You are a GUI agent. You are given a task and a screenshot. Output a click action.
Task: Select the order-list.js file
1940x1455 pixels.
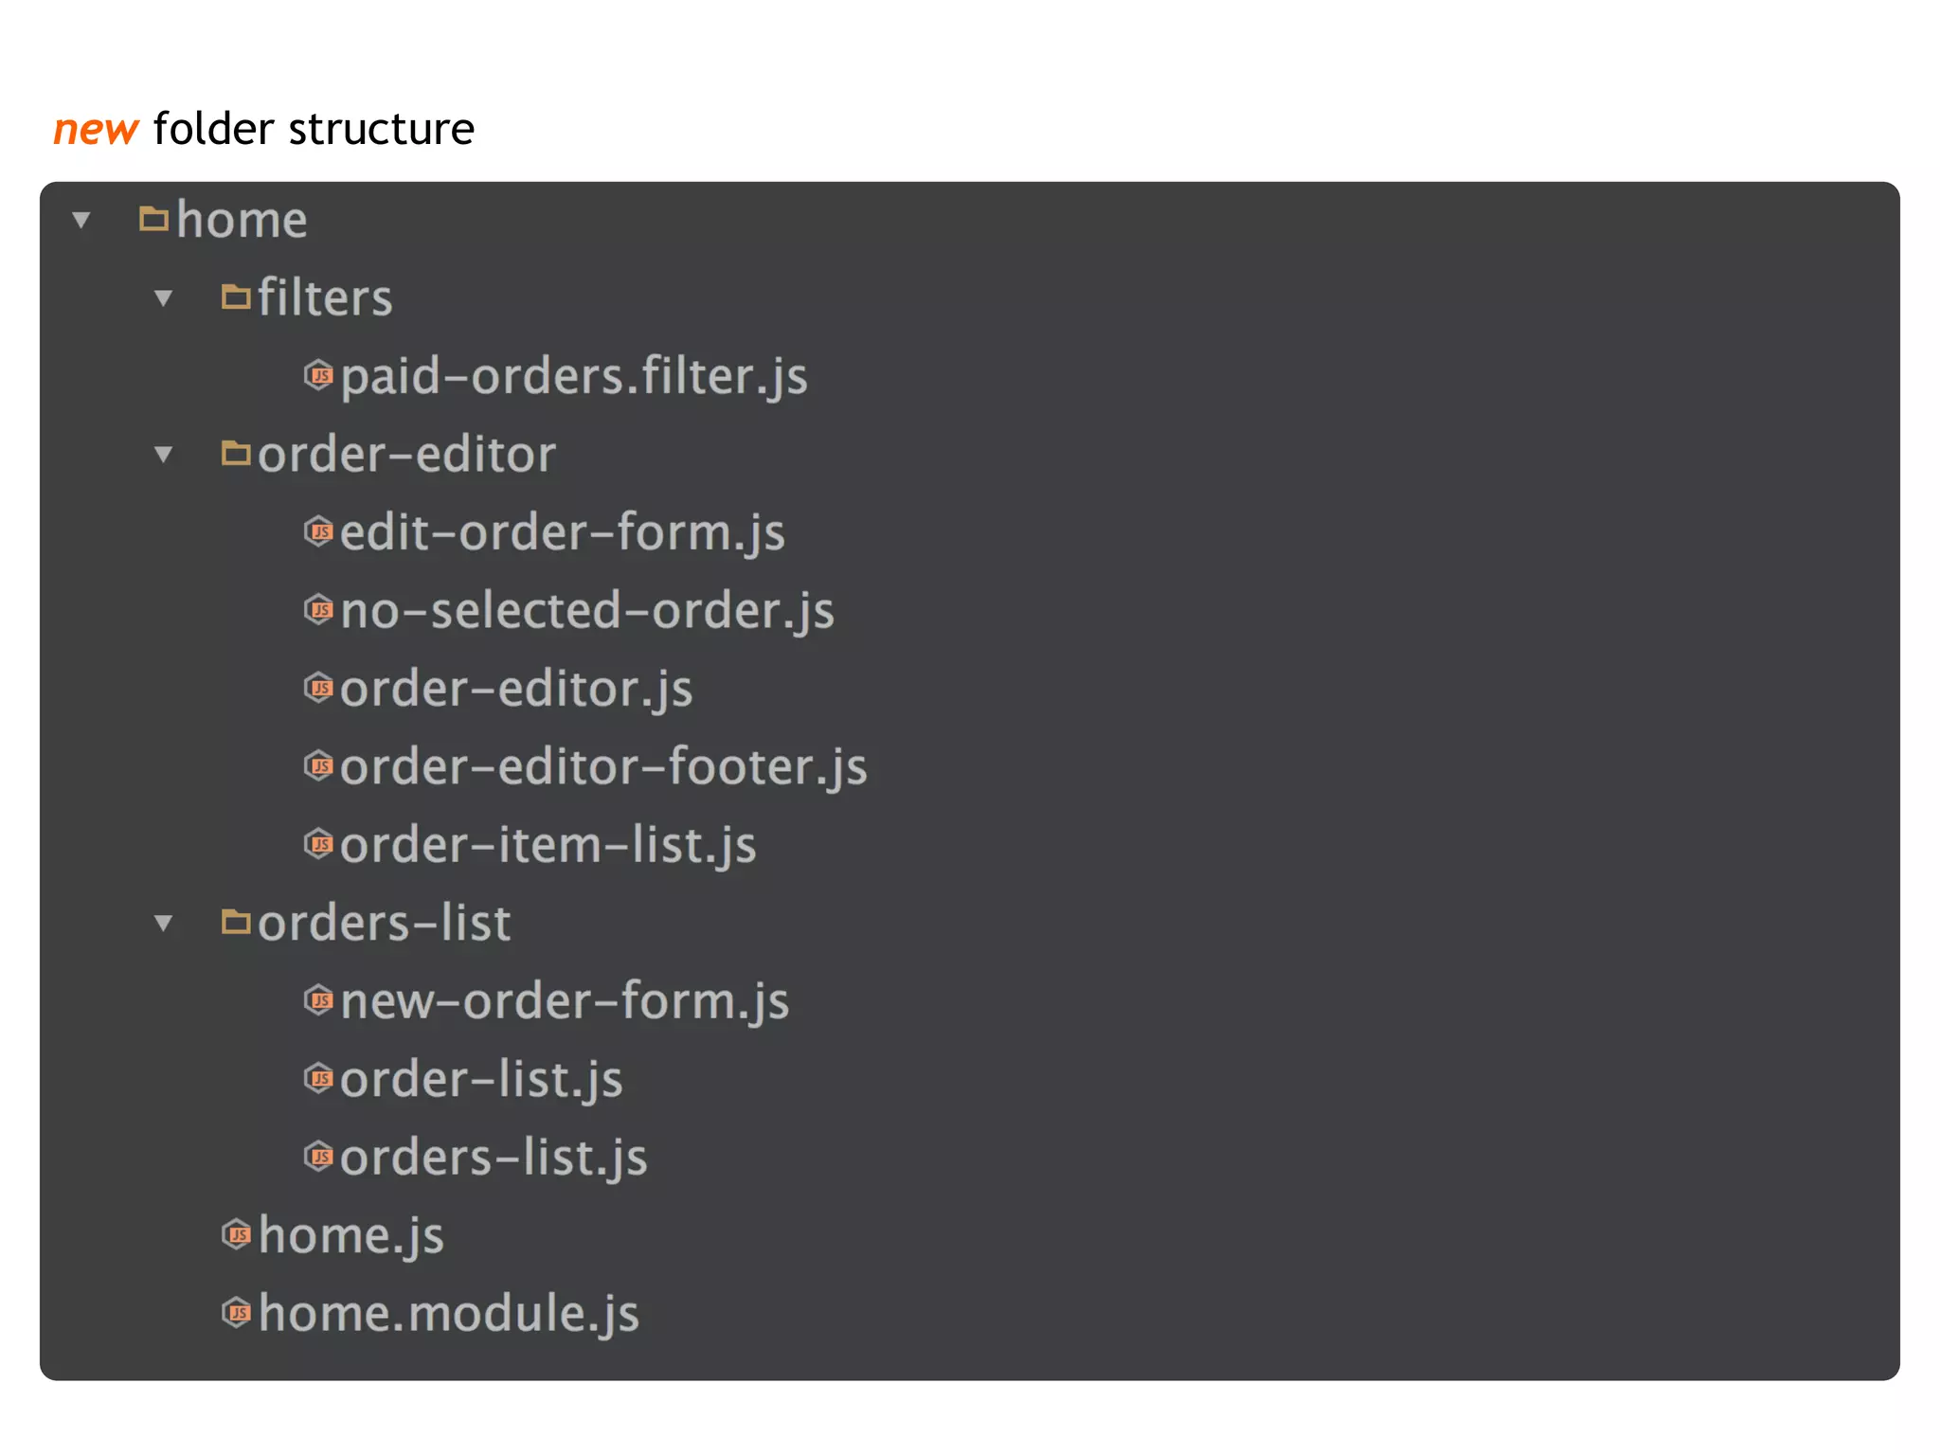481,1080
